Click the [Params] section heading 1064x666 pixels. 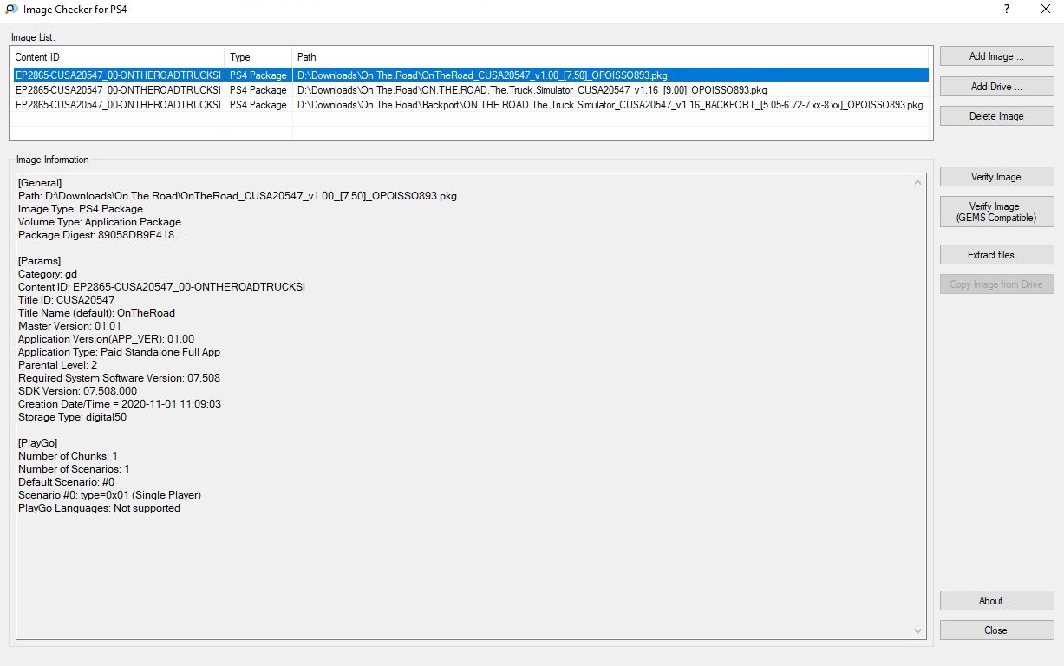coord(40,261)
